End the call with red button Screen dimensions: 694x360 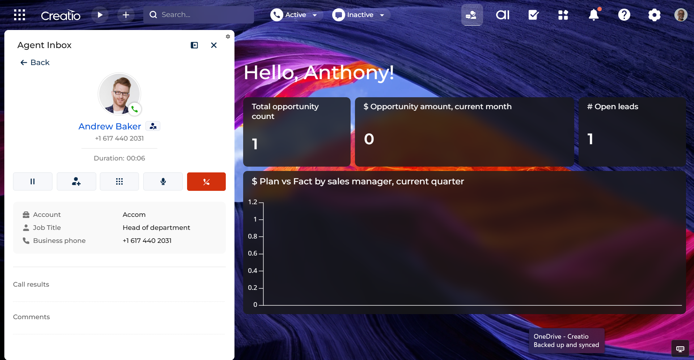pyautogui.click(x=206, y=181)
